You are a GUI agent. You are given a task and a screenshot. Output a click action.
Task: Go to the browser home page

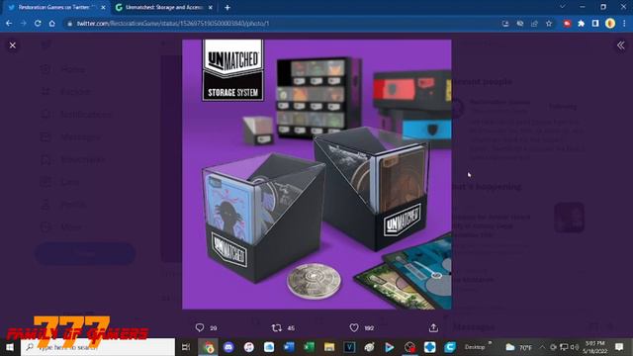point(52,24)
